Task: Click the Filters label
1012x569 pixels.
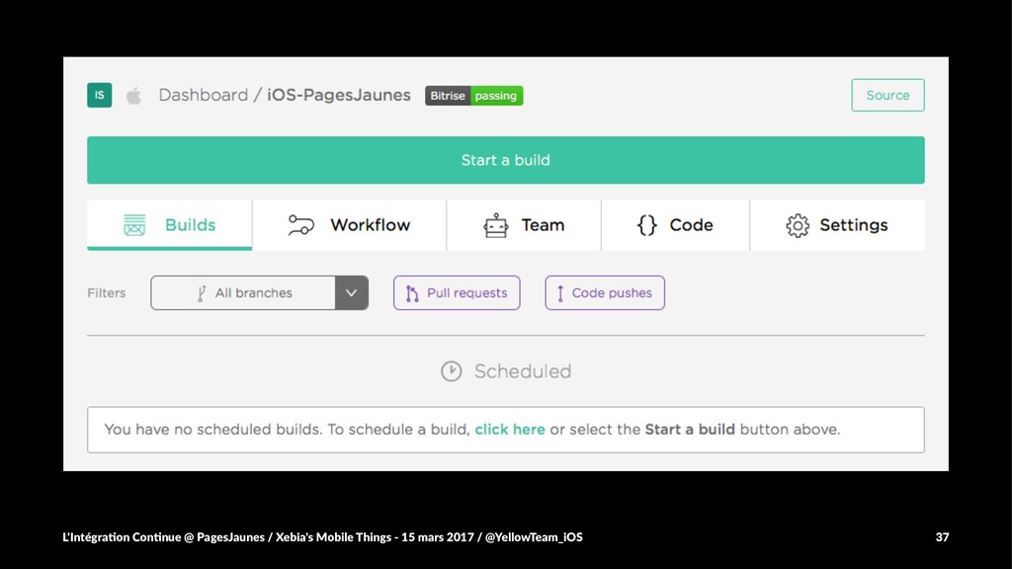Action: pyautogui.click(x=107, y=292)
